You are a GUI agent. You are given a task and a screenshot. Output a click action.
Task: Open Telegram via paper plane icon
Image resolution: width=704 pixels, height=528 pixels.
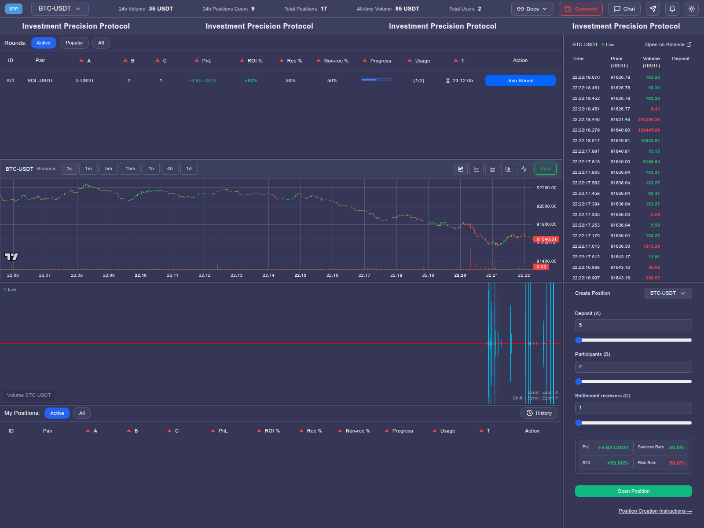(653, 9)
